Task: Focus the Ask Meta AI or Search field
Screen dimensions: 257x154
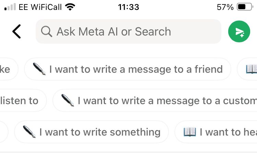Action: click(x=128, y=31)
